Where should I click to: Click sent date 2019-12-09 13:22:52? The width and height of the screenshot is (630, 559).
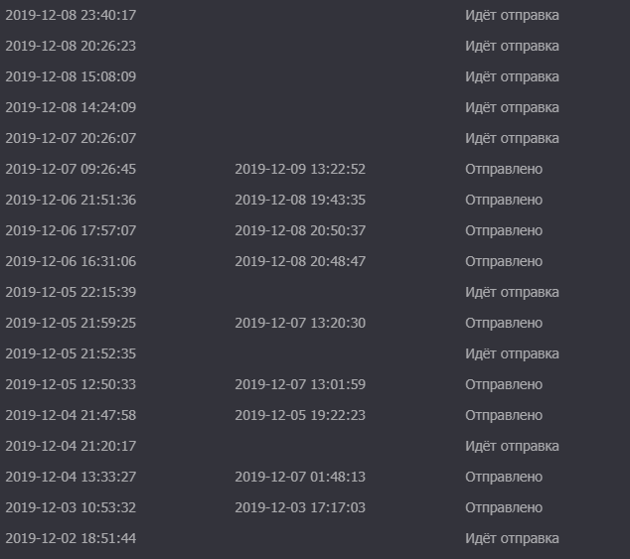click(300, 169)
